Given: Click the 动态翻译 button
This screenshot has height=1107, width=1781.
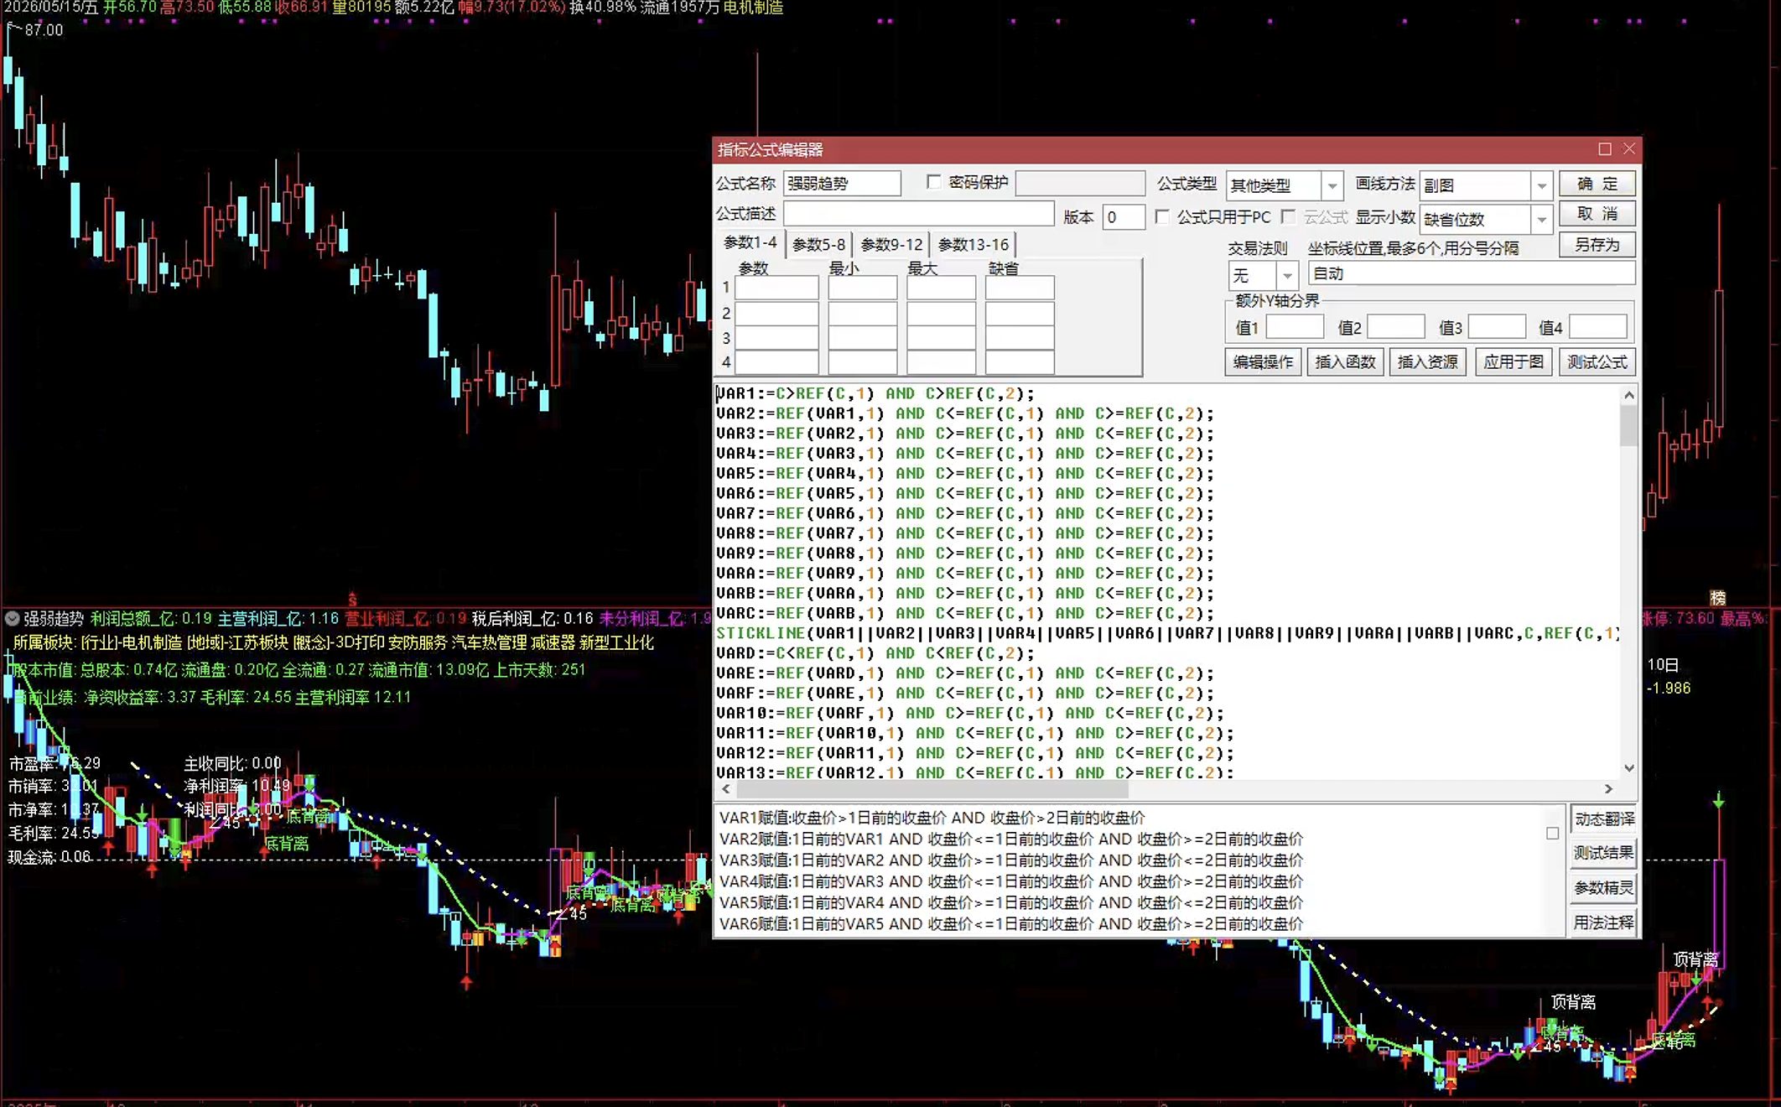Looking at the screenshot, I should point(1603,819).
